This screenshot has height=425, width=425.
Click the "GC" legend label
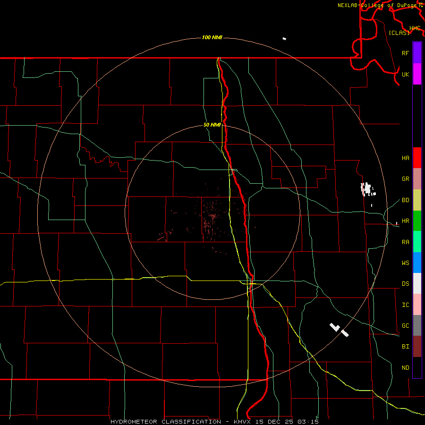point(405,325)
